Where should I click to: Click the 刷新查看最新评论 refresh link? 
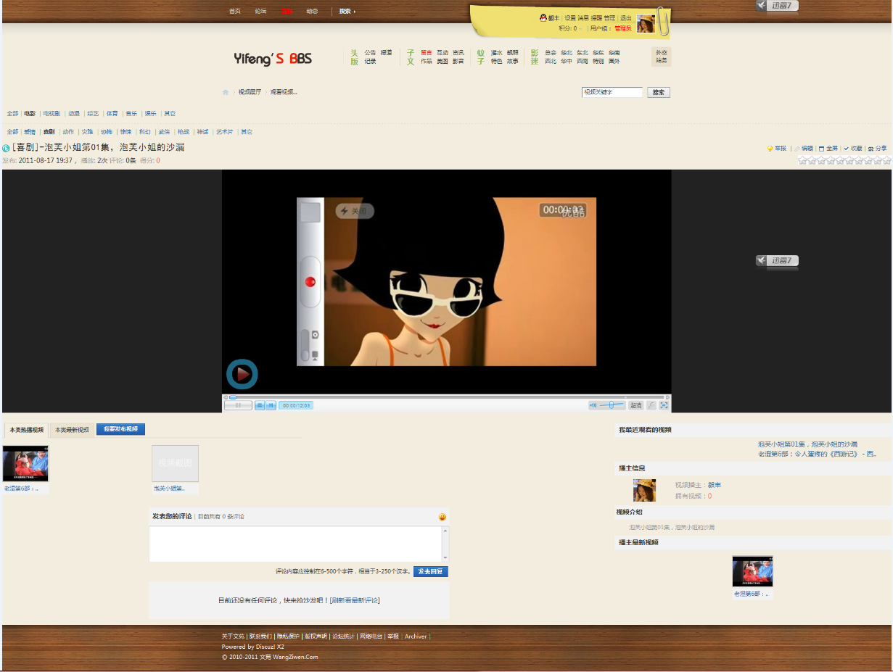355,600
